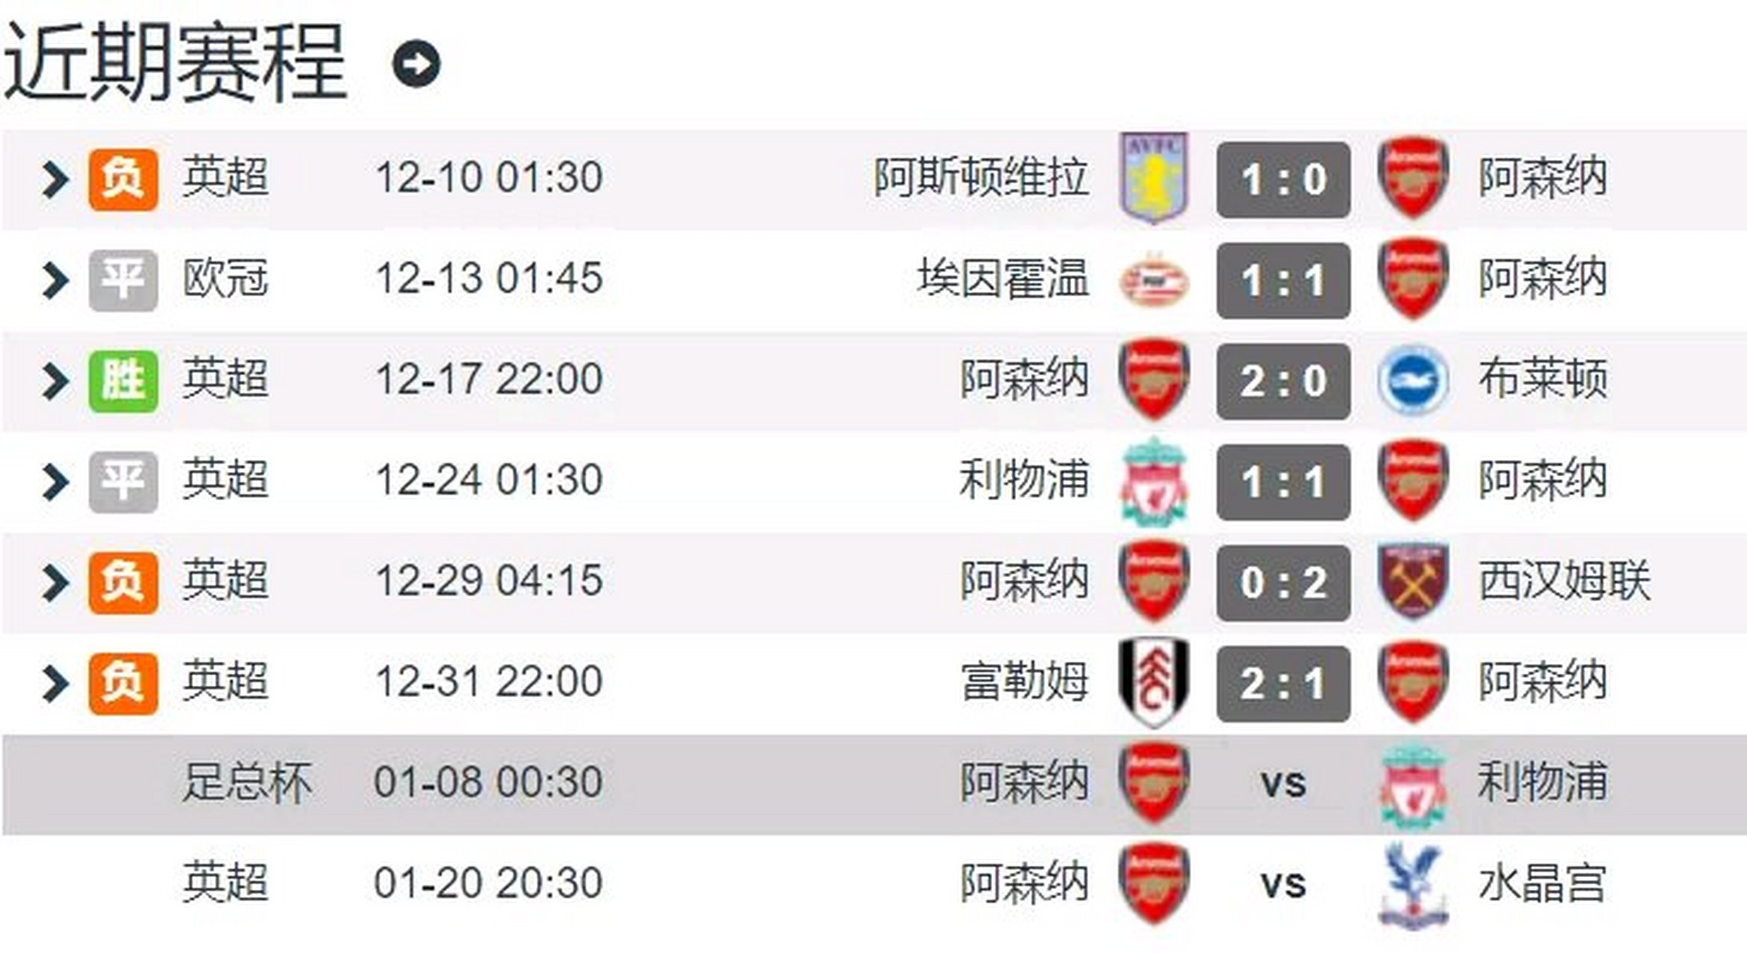Click Liverpool crest in the 足总杯 row

click(x=1412, y=784)
